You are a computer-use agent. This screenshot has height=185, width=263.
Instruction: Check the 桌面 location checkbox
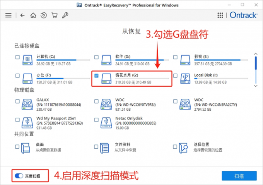pos(17,147)
